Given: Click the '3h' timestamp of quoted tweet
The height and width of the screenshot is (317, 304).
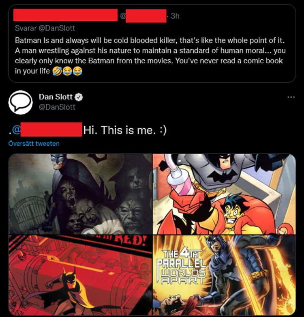Looking at the screenshot, I should (175, 16).
